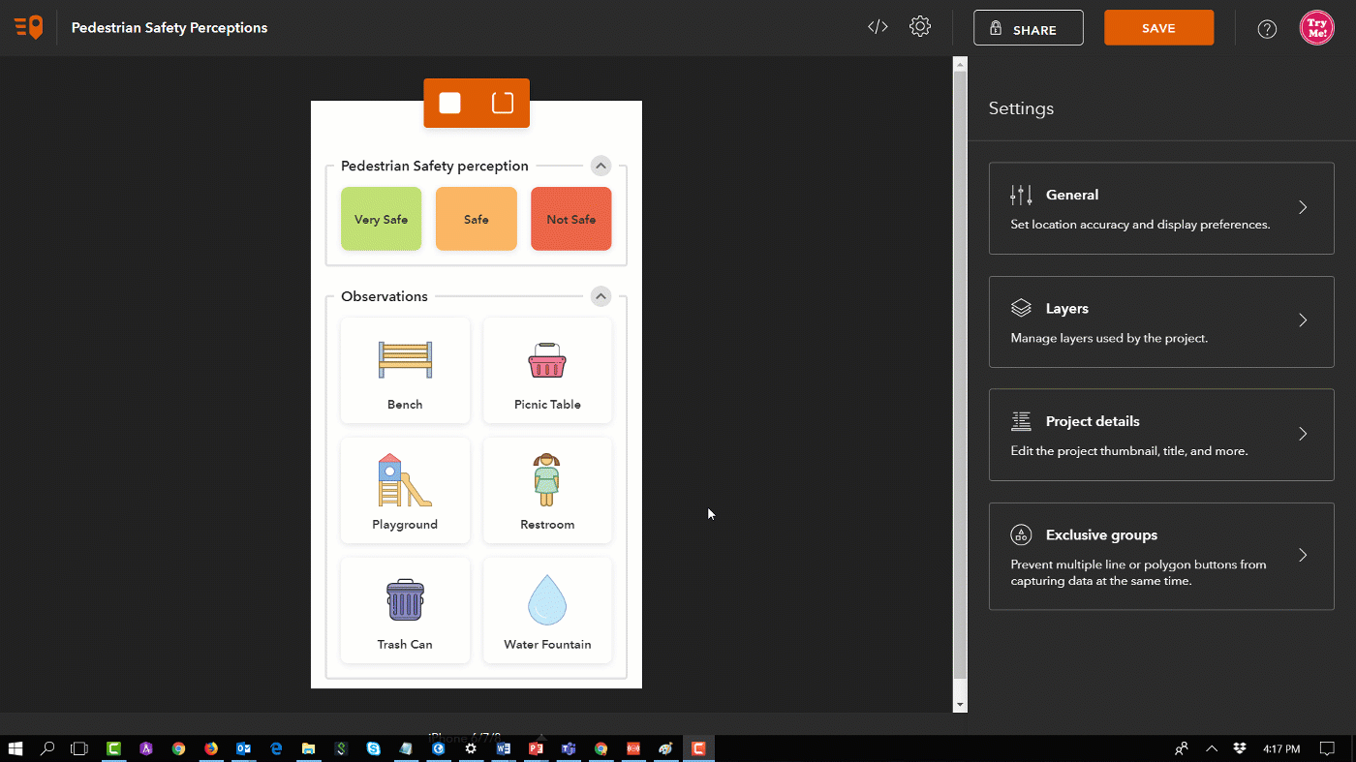Click the Playground observation button
The width and height of the screenshot is (1356, 762).
click(405, 490)
